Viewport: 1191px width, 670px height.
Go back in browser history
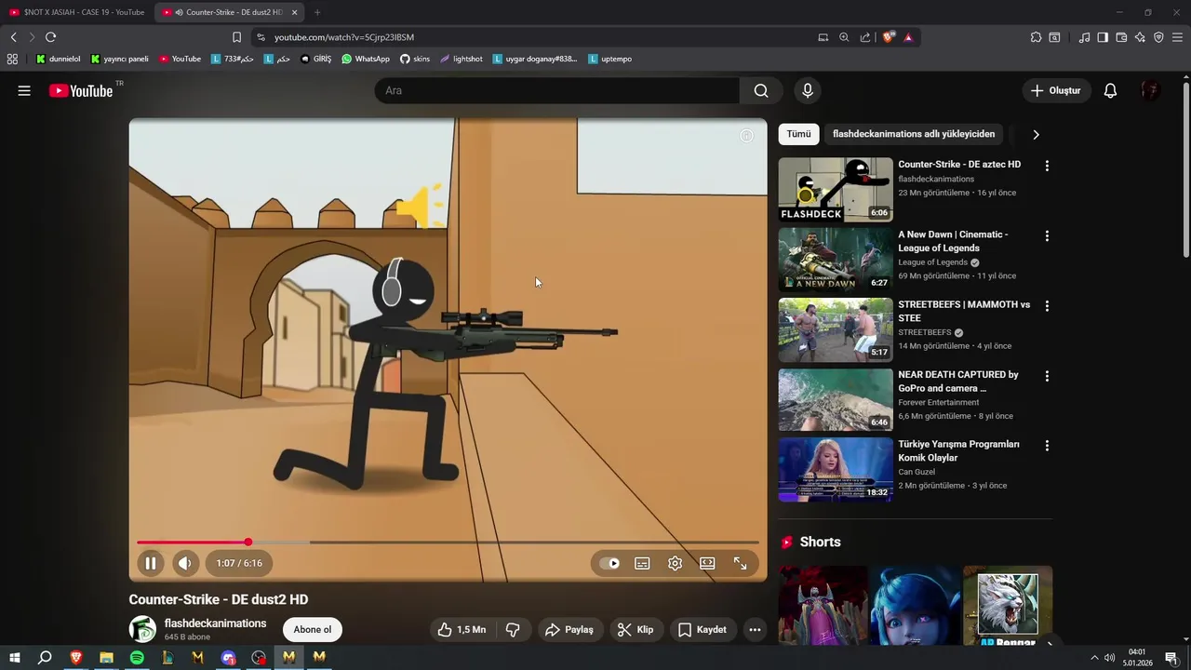tap(13, 37)
